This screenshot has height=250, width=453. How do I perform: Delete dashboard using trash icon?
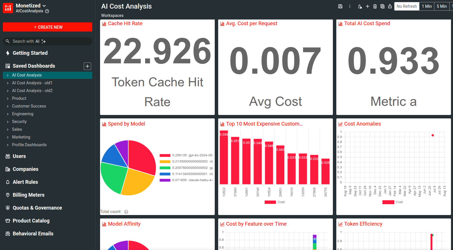coord(375,6)
